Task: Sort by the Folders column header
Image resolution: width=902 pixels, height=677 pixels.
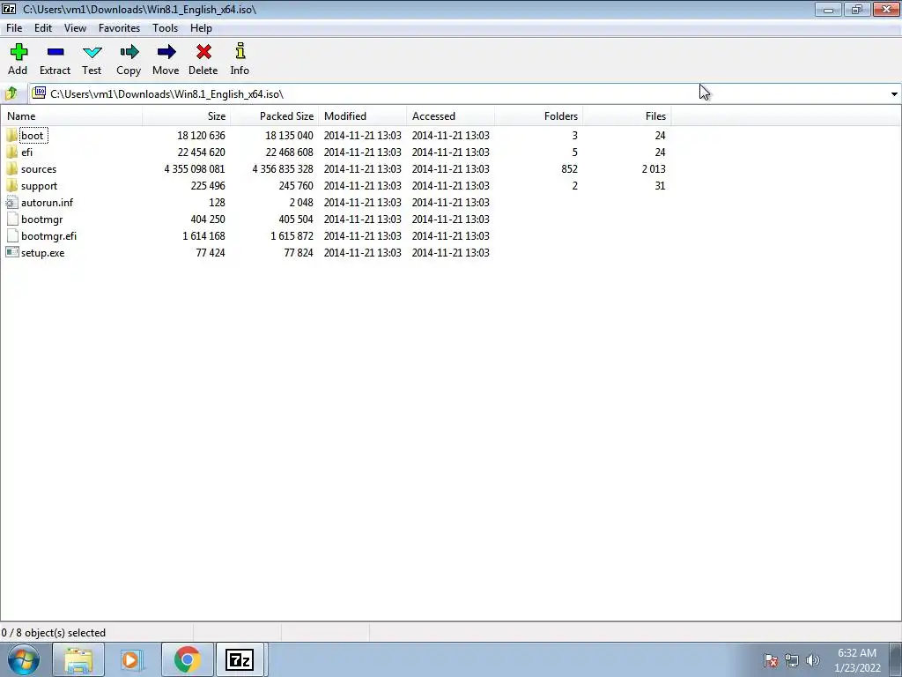Action: pos(538,115)
